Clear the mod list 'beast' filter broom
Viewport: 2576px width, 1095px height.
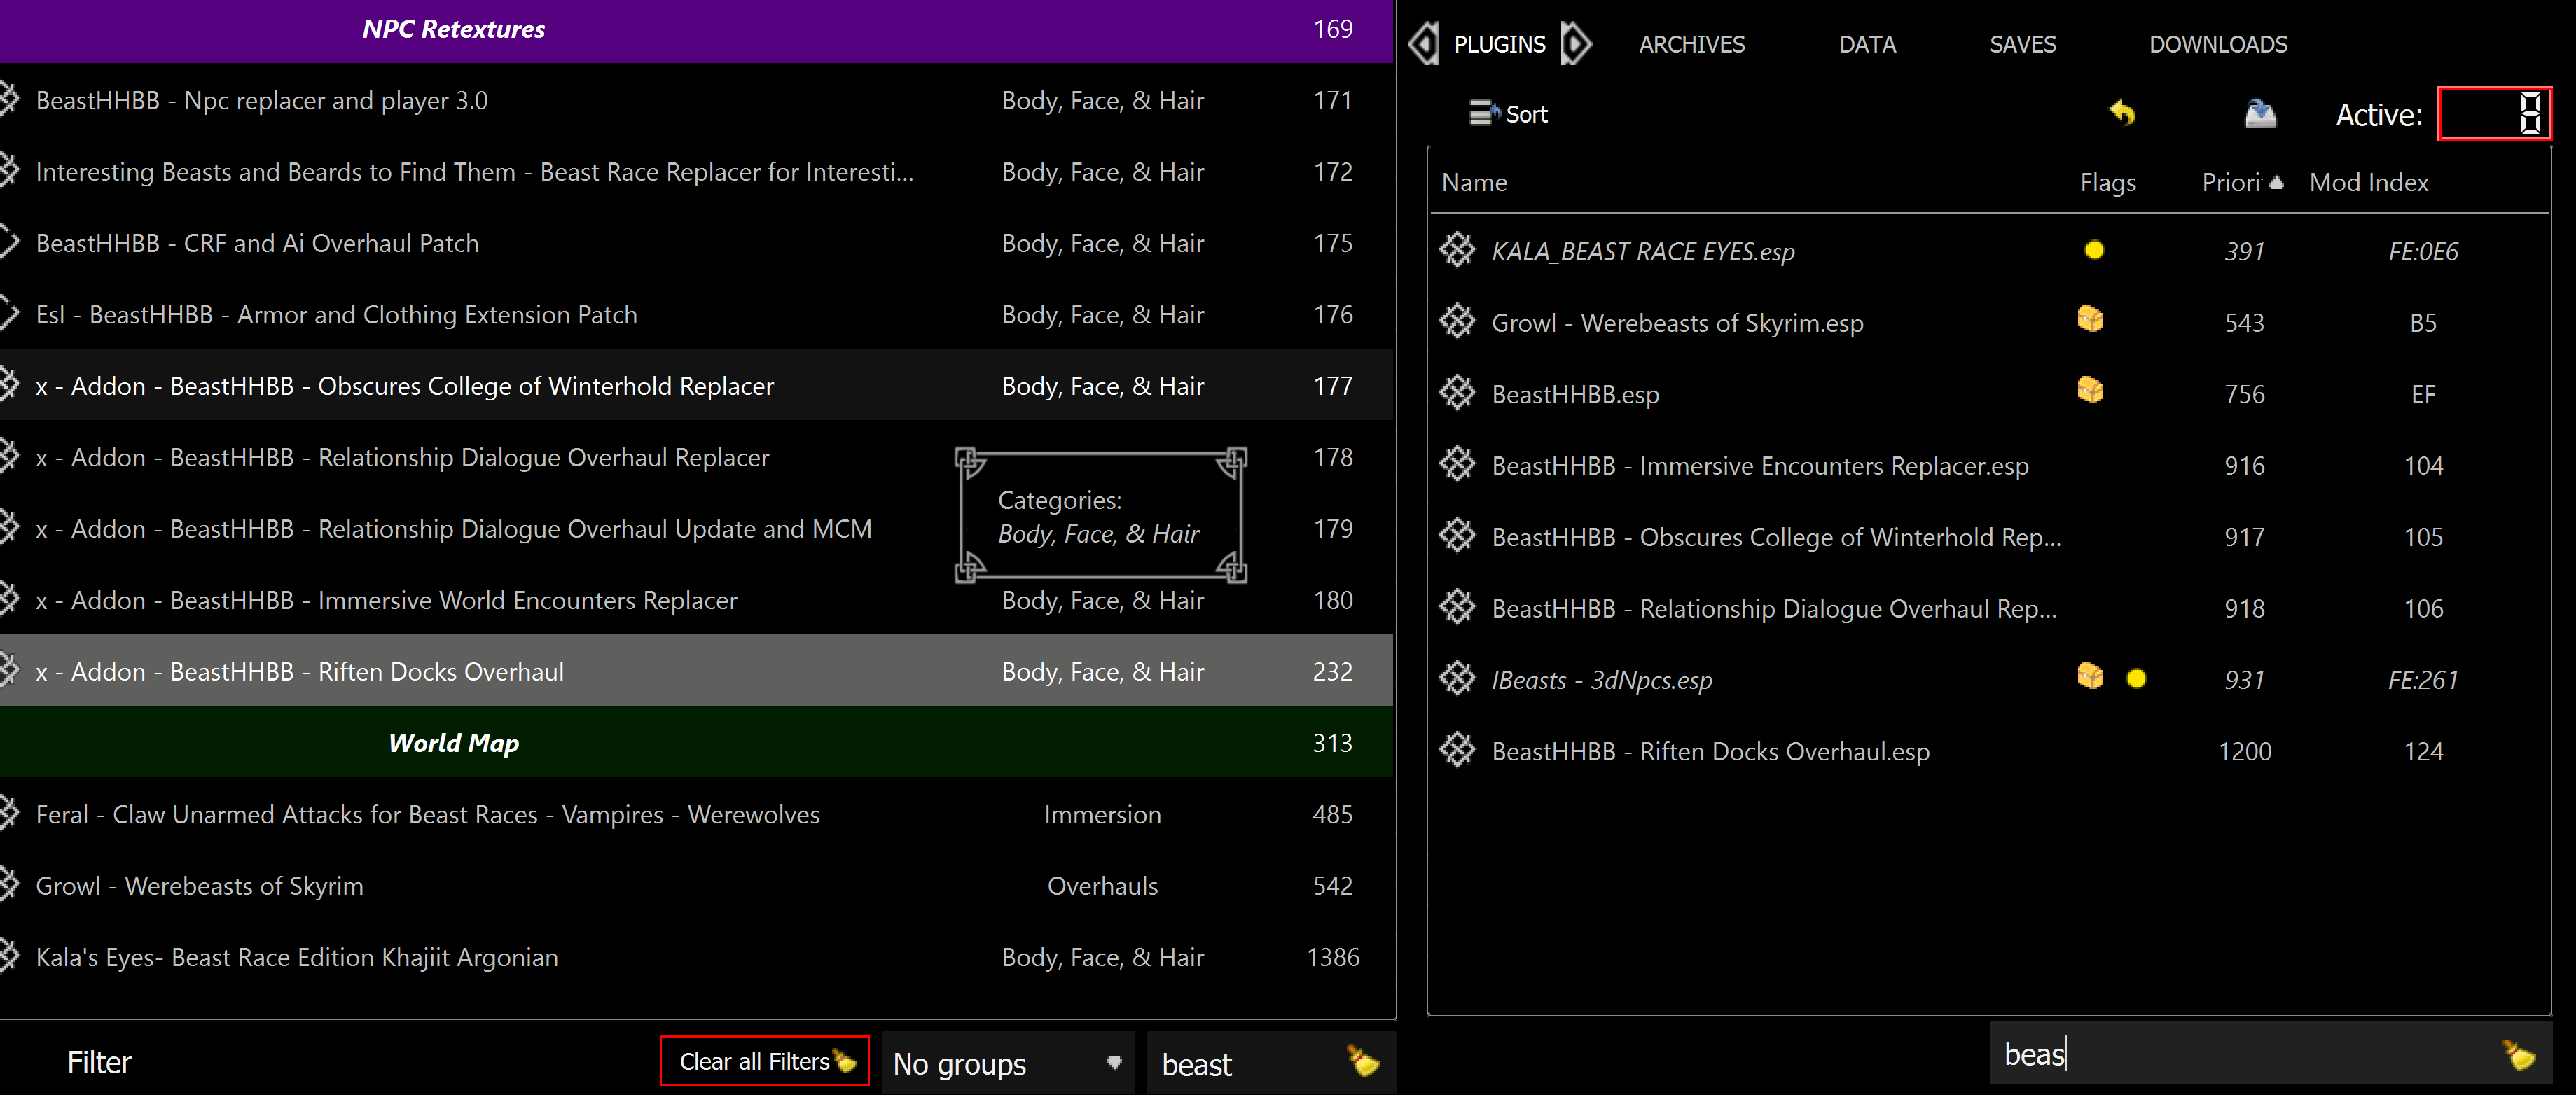(x=1363, y=1062)
